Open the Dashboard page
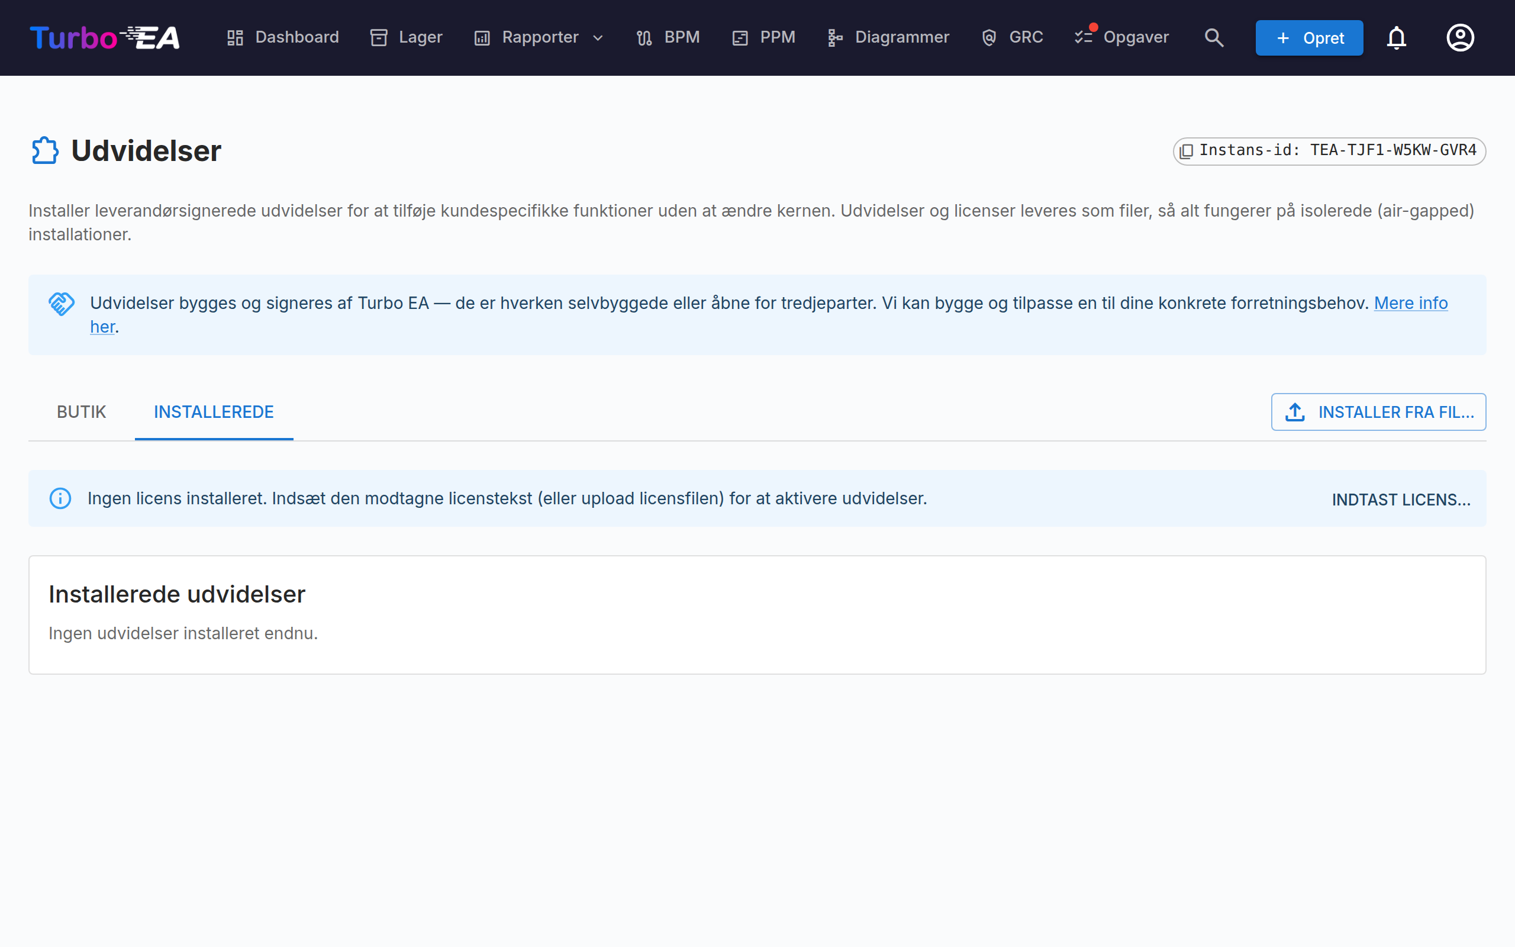1515x947 pixels. coord(282,37)
